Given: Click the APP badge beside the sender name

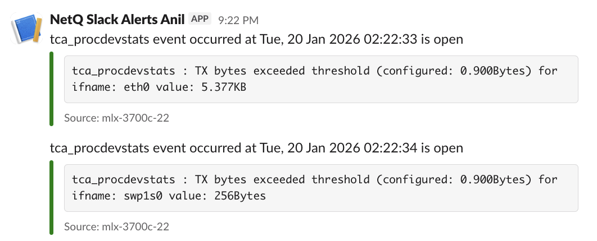Looking at the screenshot, I should tap(200, 19).
